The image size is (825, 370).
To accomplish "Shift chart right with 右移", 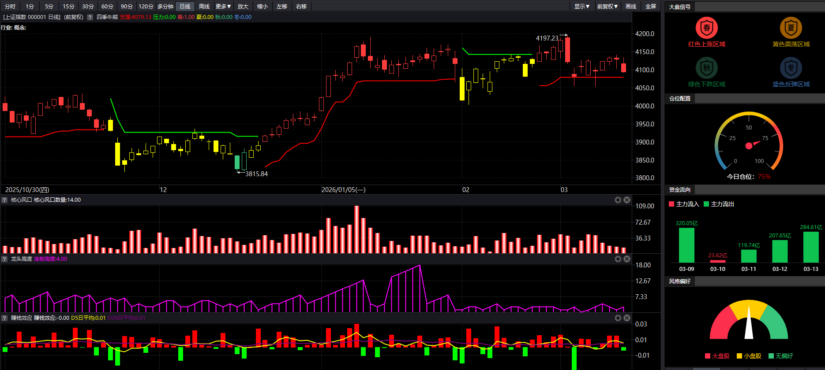I will click(x=301, y=6).
